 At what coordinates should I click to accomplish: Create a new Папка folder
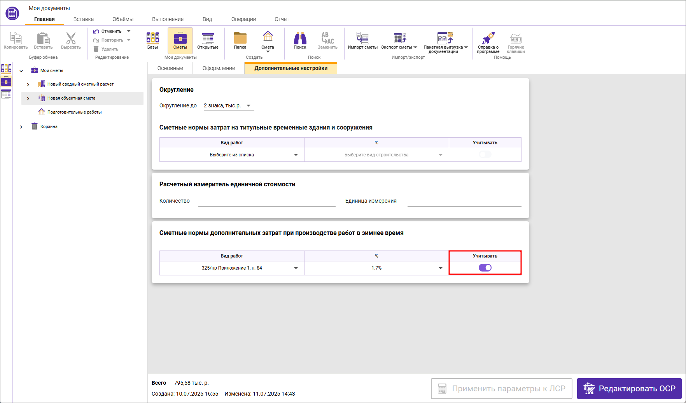[240, 40]
